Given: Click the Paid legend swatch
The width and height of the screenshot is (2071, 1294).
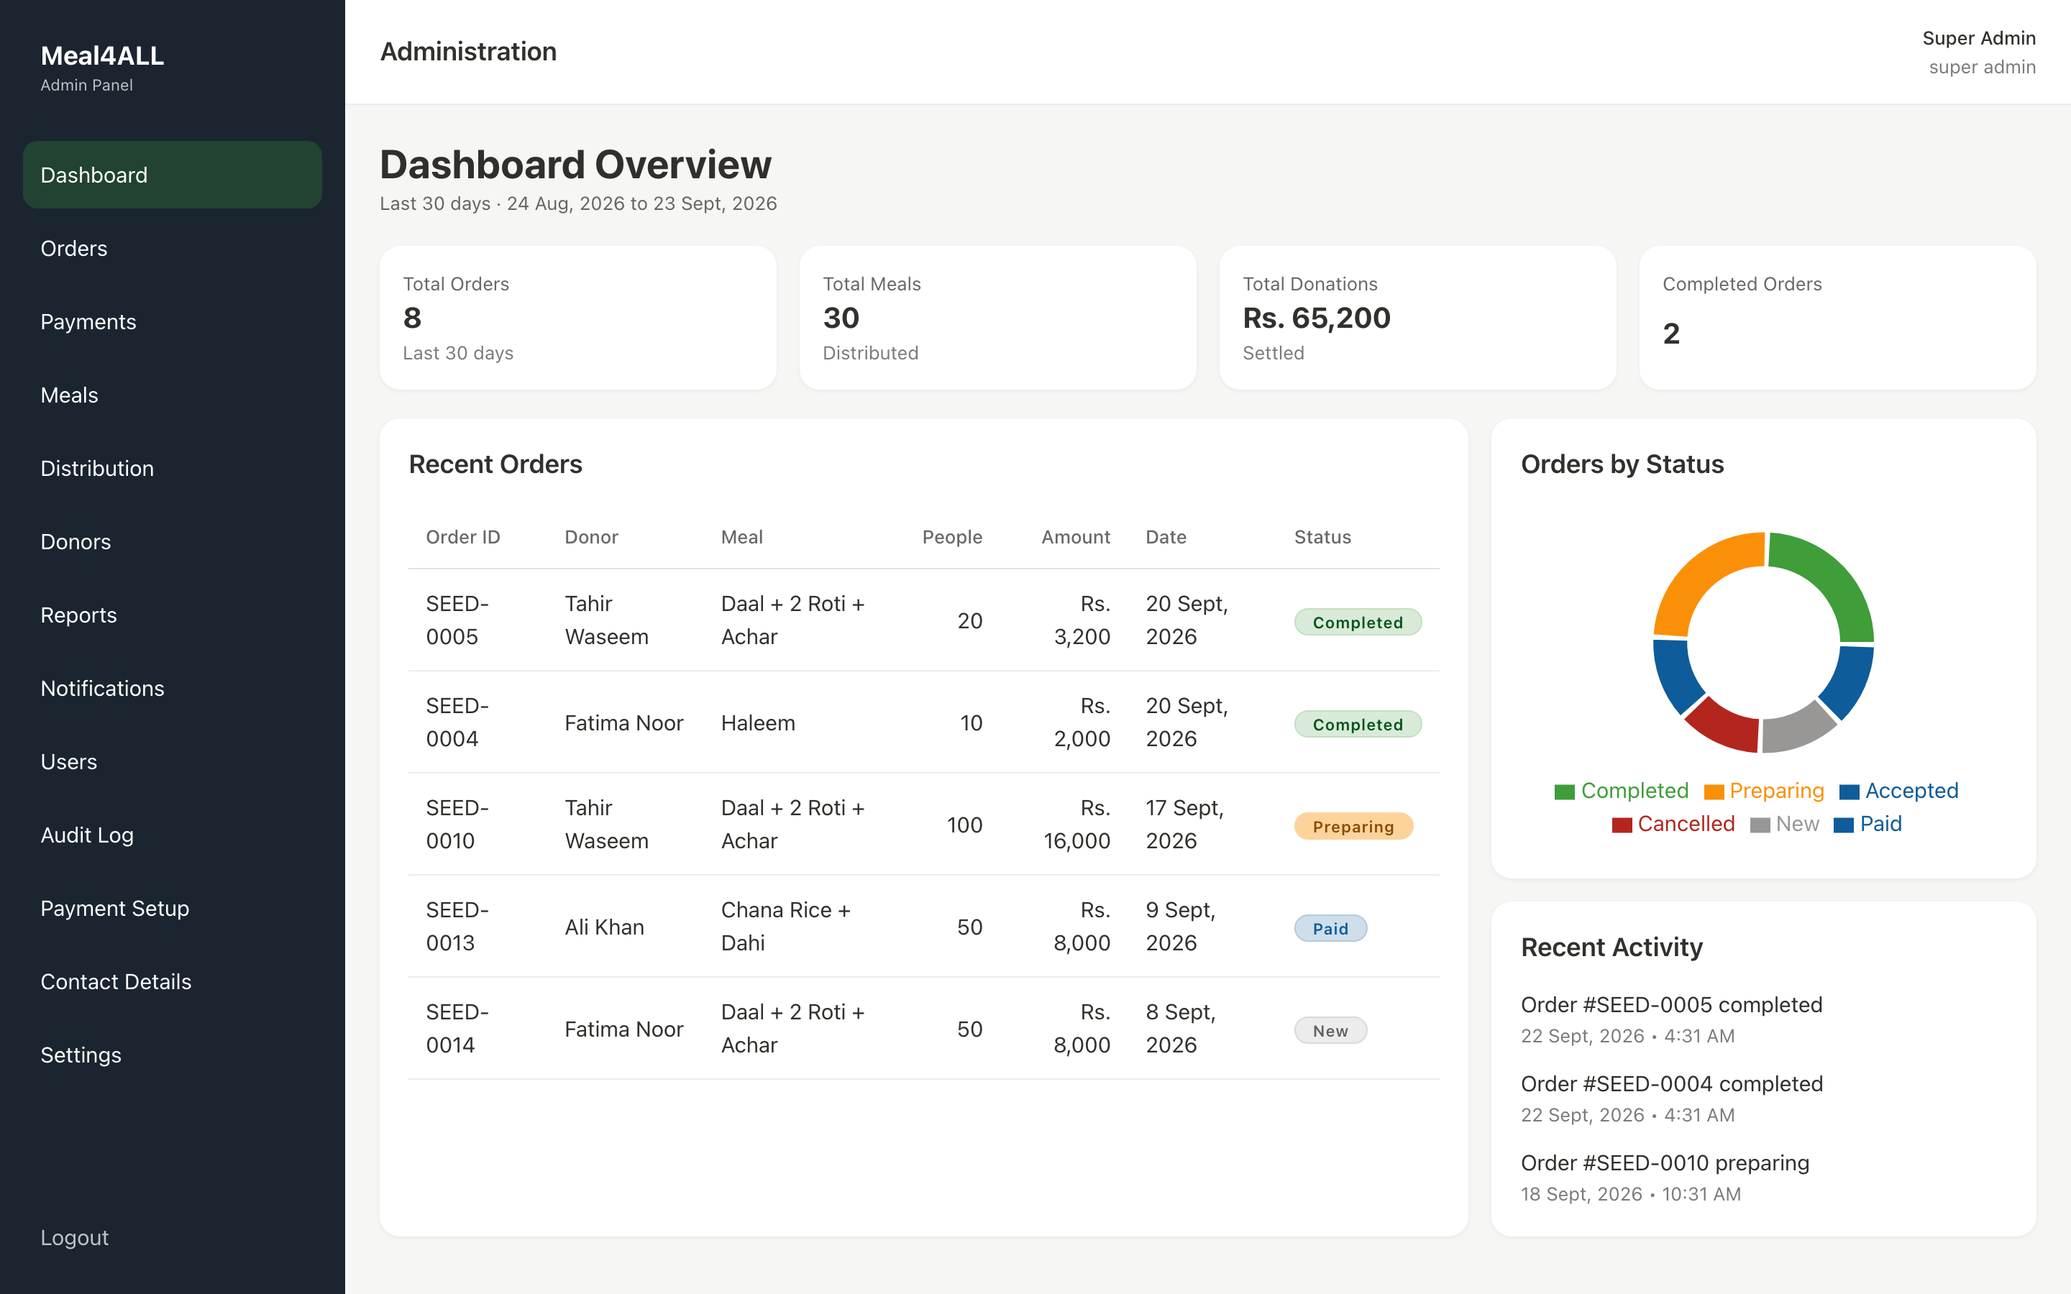Looking at the screenshot, I should [x=1843, y=825].
